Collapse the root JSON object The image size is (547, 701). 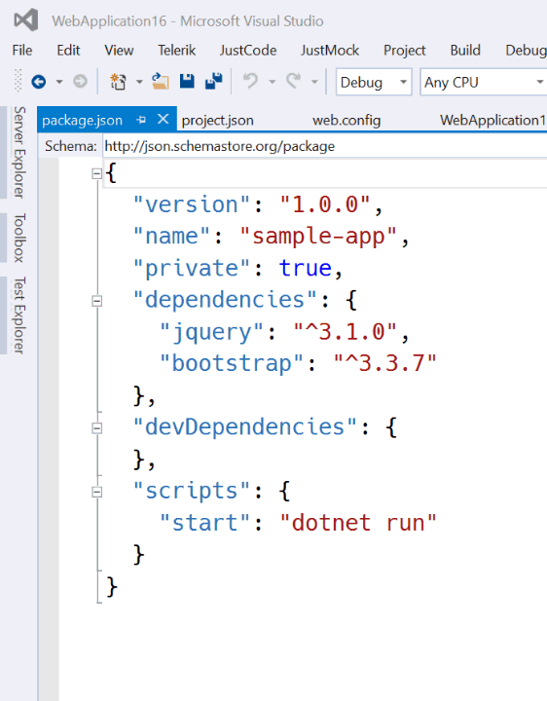pyautogui.click(x=96, y=173)
